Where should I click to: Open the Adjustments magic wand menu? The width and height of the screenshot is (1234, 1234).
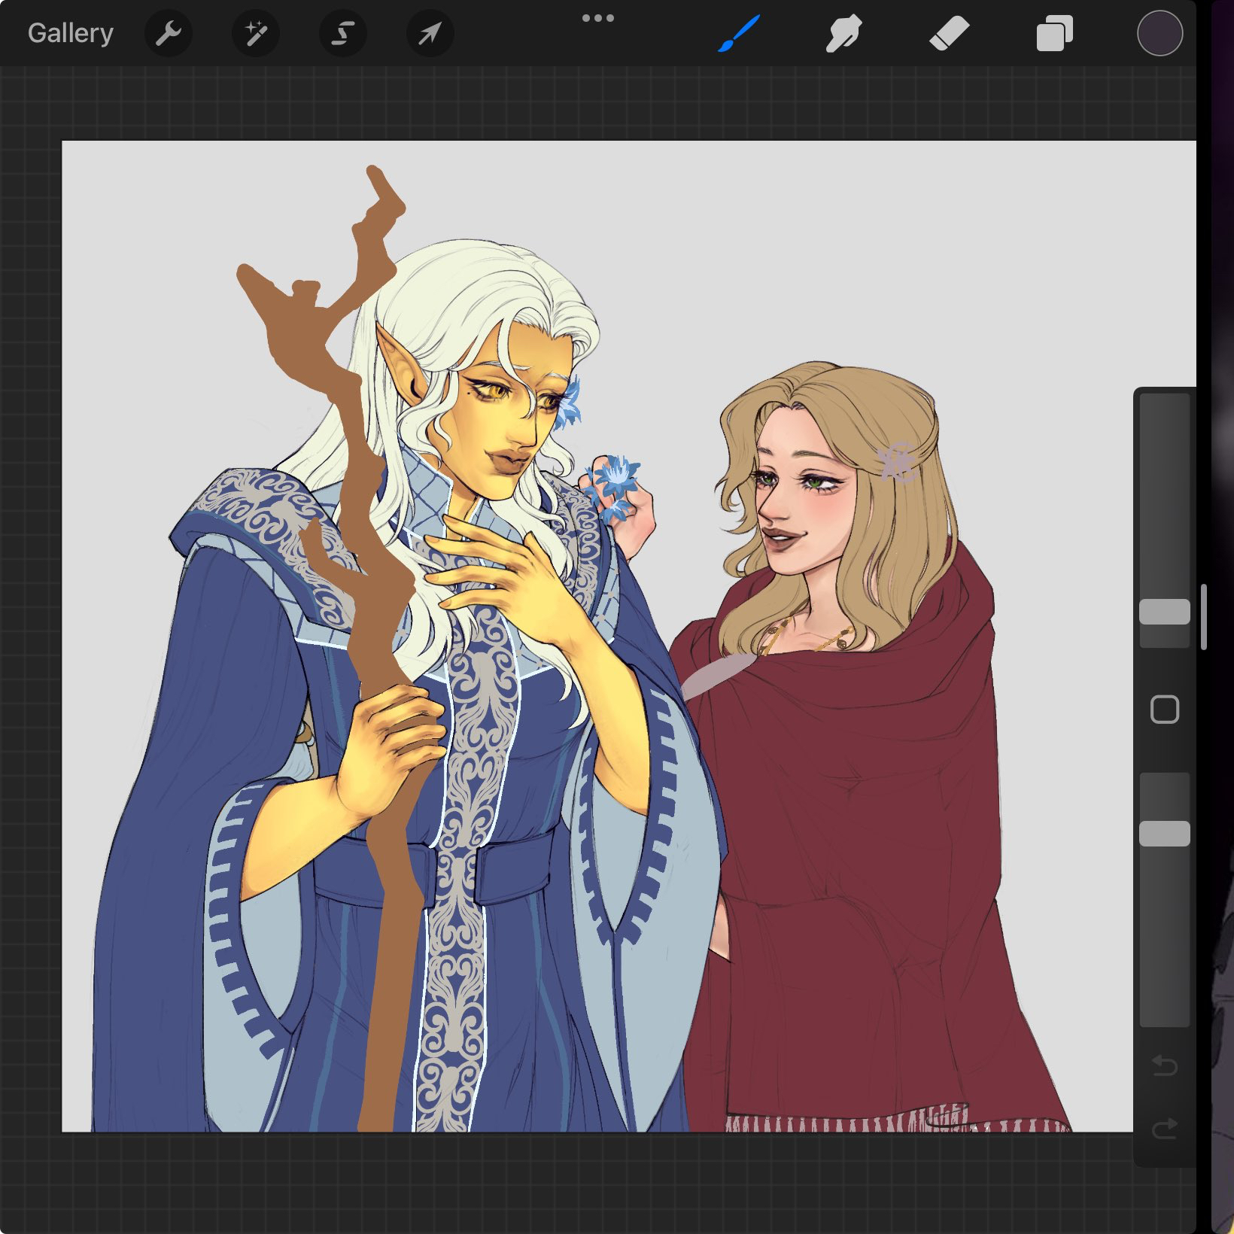tap(256, 33)
